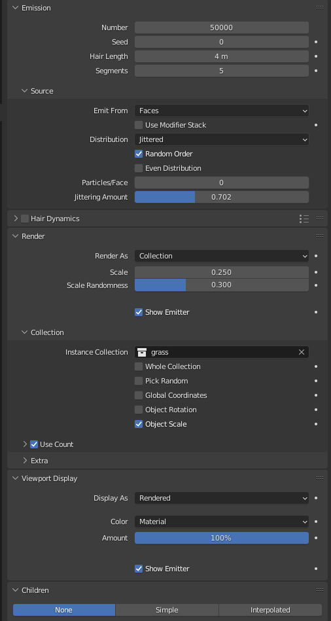Enable the Pick Random checkbox
Viewport: 331px width, 621px height.
[139, 381]
